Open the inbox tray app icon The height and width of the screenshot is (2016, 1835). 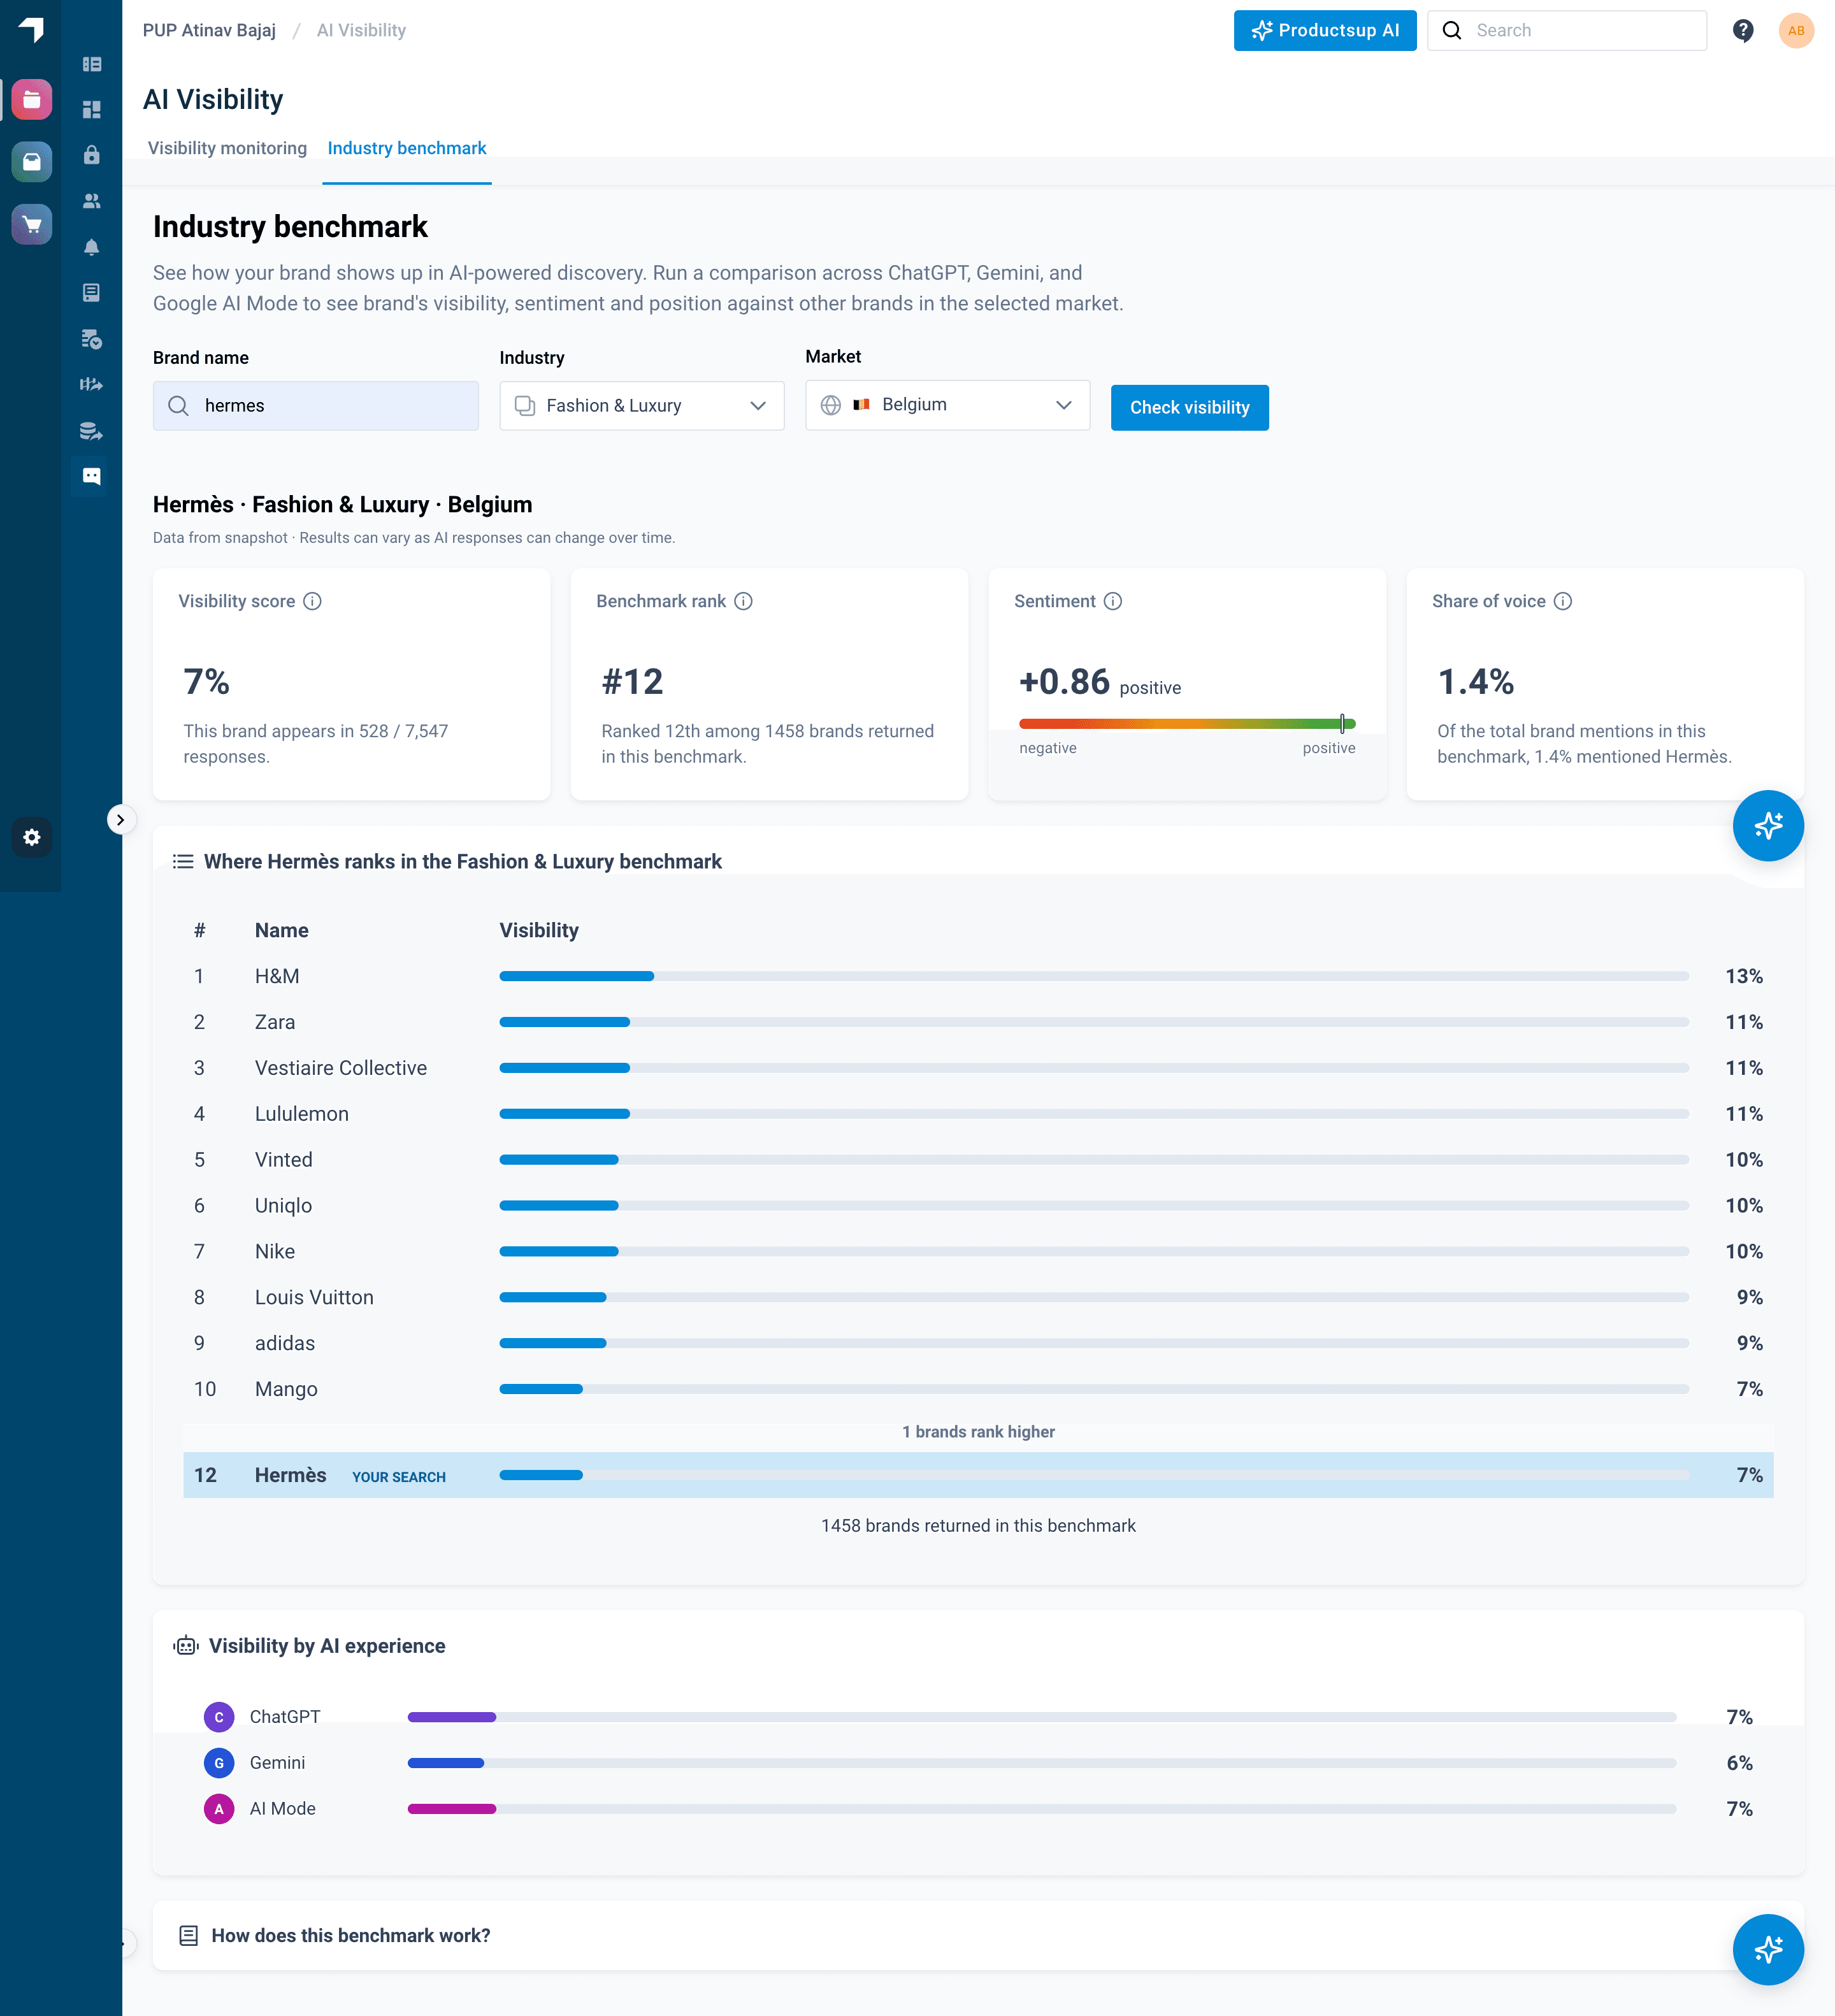(x=31, y=161)
